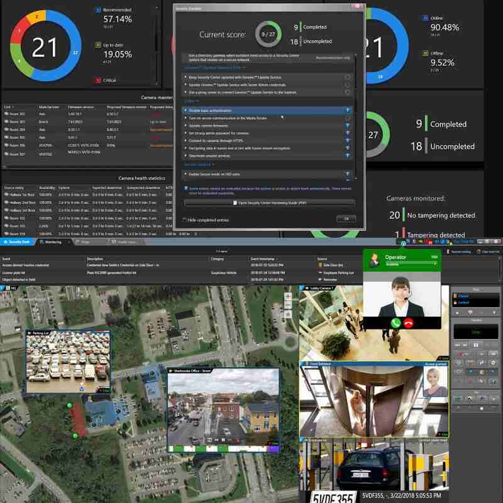This screenshot has width=503, height=503.
Task: Pause playback on the Sherbrooke Office tile
Action: 222,438
